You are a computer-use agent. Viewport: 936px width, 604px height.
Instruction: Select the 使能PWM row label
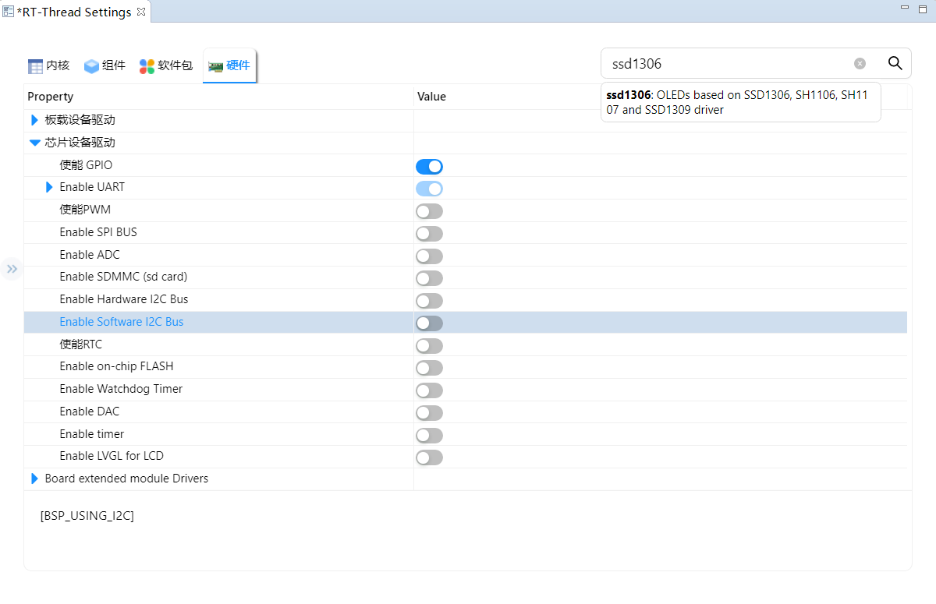85,210
